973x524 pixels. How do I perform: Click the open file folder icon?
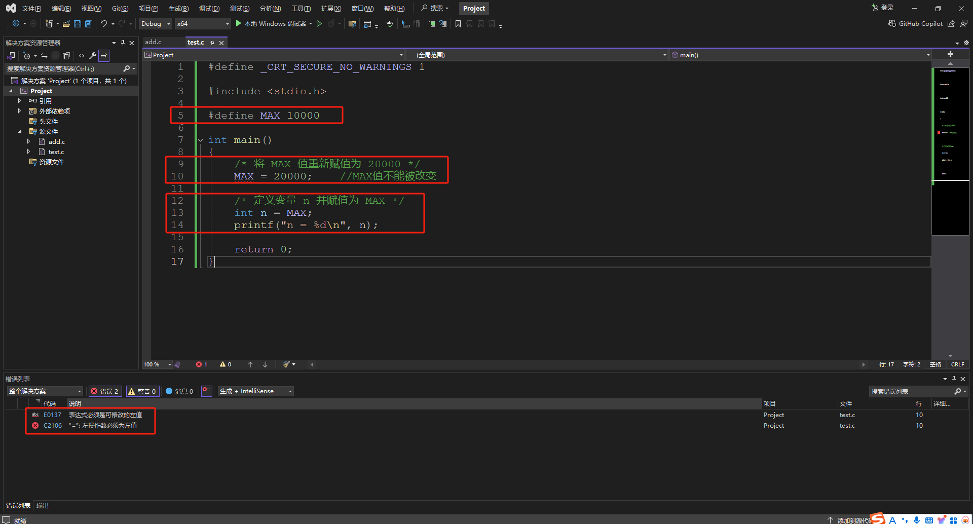tap(66, 23)
